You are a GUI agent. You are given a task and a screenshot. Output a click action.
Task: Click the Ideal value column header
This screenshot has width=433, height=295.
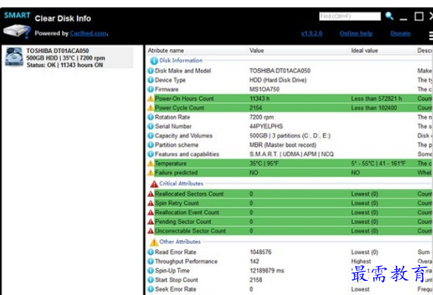click(x=364, y=50)
